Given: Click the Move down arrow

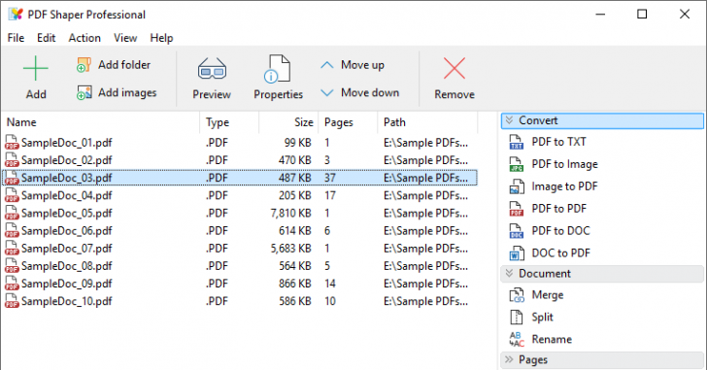Looking at the screenshot, I should point(327,93).
